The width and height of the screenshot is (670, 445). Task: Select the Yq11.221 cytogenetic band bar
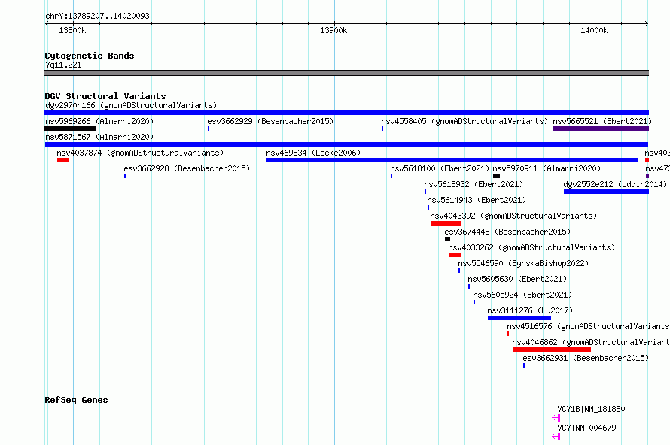click(346, 73)
